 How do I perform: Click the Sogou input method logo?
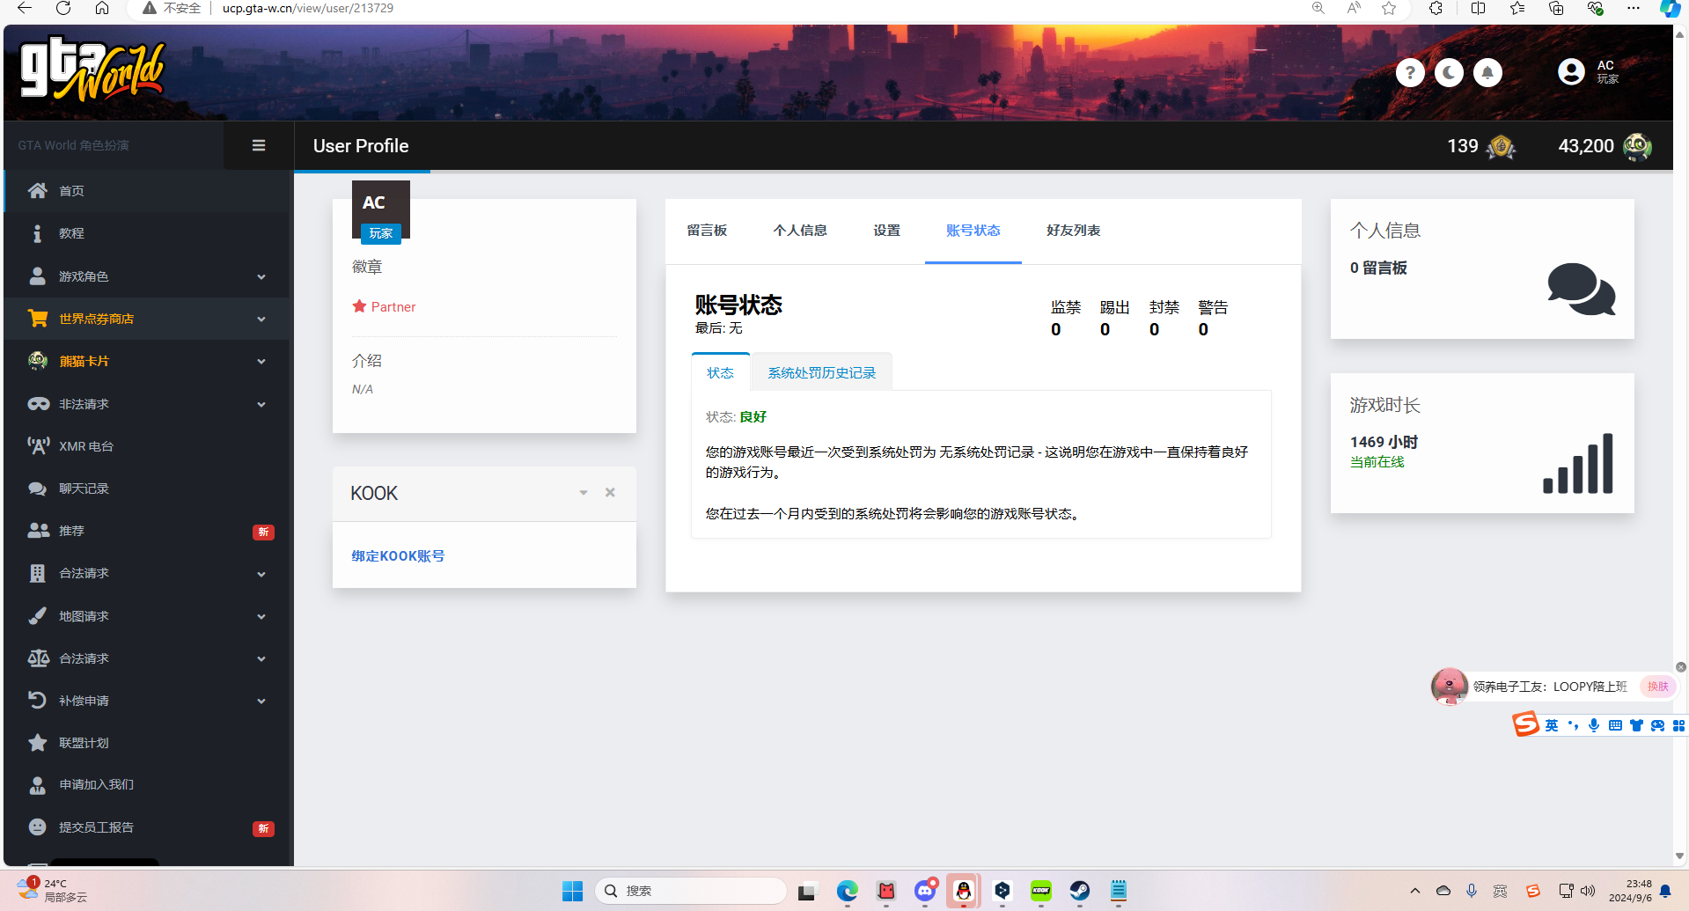pyautogui.click(x=1526, y=724)
